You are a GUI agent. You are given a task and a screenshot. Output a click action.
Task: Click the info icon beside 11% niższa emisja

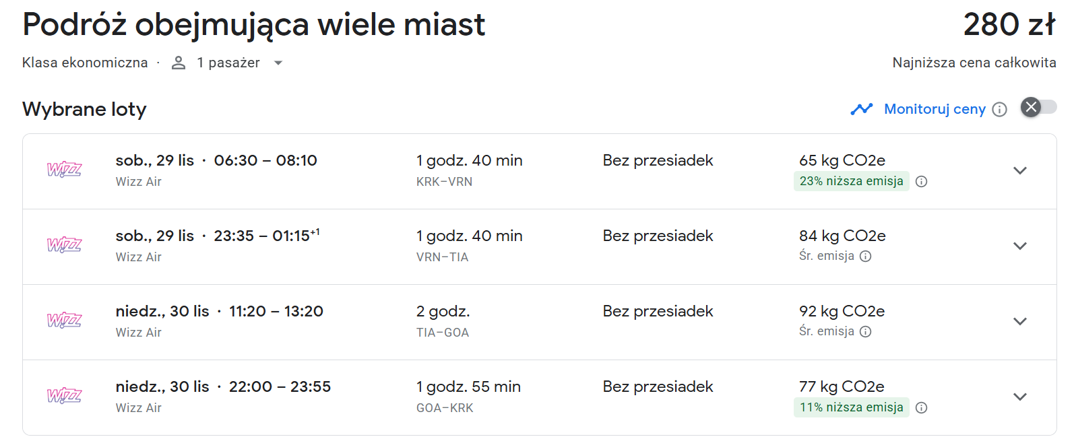(x=922, y=407)
